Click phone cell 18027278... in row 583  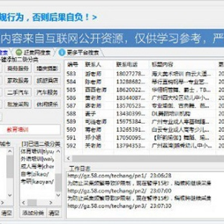pyautogui.click(x=131, y=73)
